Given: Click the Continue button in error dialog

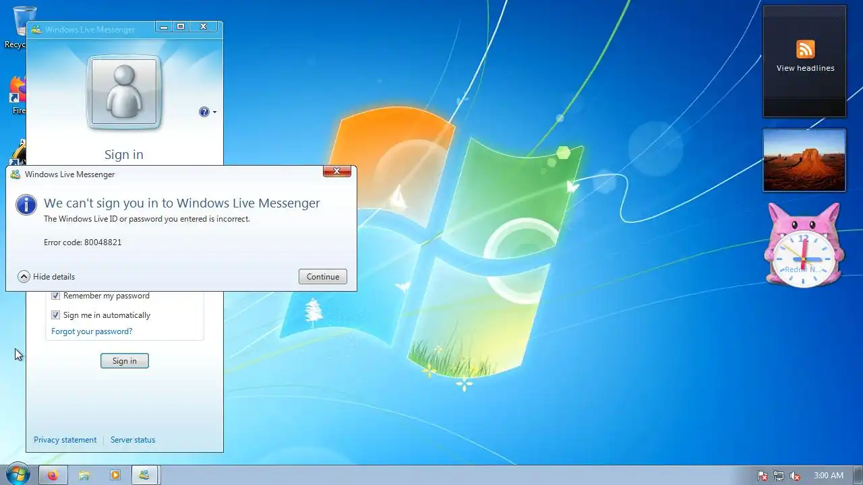Looking at the screenshot, I should 323,277.
